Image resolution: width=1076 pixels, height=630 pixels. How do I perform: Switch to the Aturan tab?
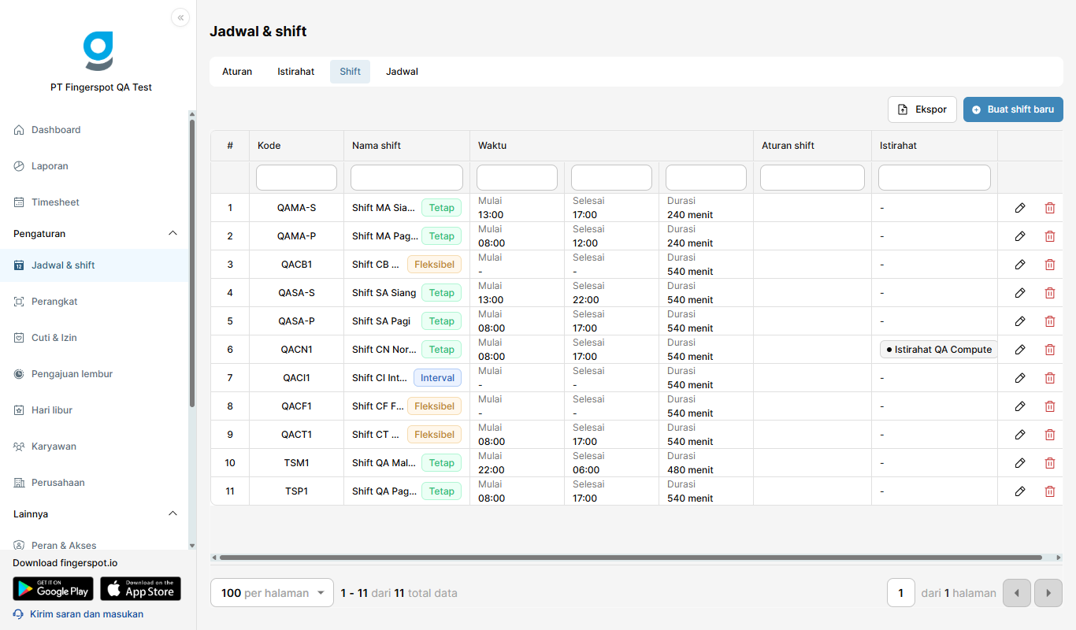(x=237, y=72)
